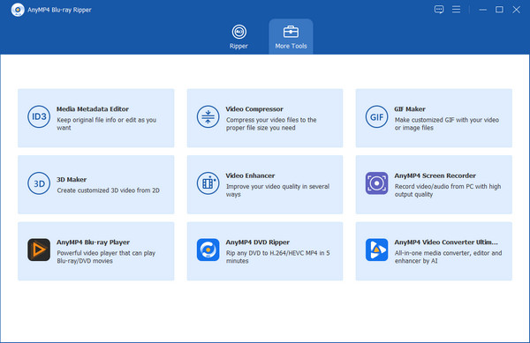Click the AnyMP4 Video Converter Ultimate icon

[x=376, y=250]
